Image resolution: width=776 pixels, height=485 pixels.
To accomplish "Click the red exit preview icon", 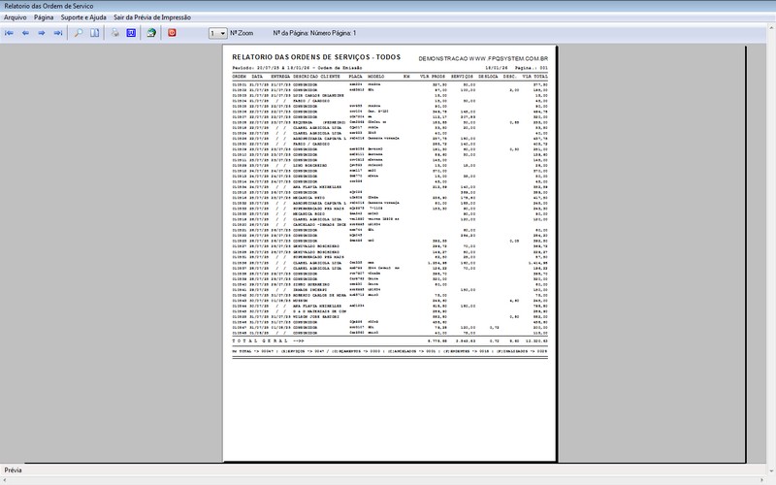I will [172, 33].
